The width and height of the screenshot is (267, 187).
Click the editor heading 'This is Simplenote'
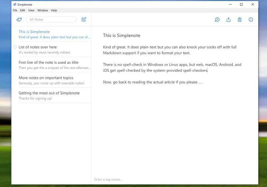tap(121, 35)
